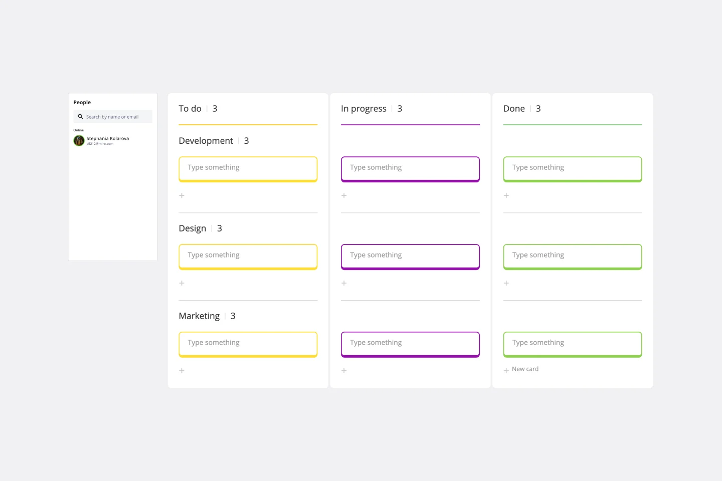Viewport: 722px width, 481px height.
Task: Select the To do column title
Action: coord(190,108)
